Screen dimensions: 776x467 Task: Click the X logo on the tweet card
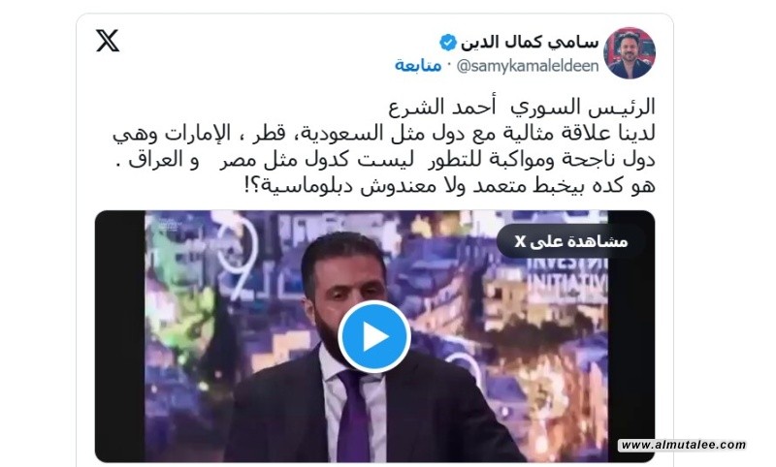108,41
